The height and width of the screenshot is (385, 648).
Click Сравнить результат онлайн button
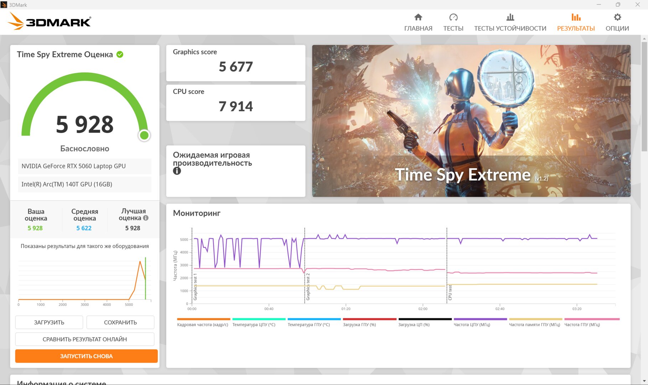[x=85, y=339]
